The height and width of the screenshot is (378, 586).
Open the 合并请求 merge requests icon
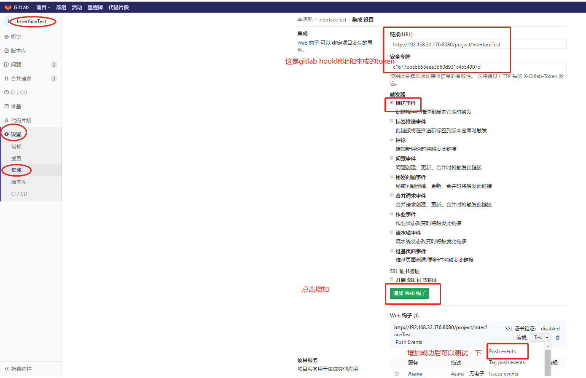coord(6,79)
